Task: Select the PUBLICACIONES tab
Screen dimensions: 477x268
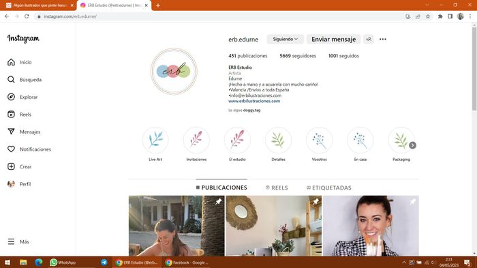Action: click(221, 188)
